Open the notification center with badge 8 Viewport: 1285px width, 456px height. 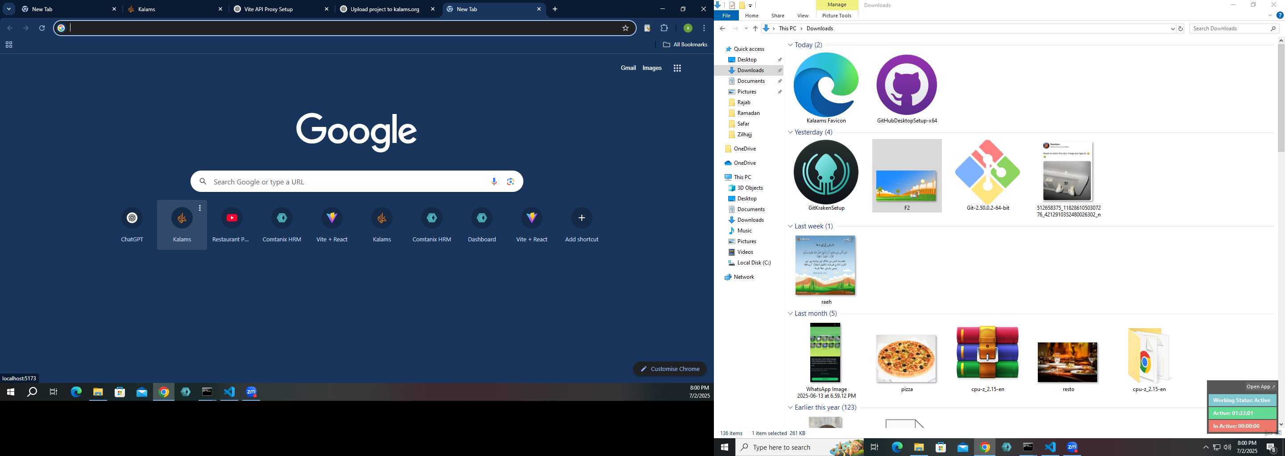[x=1271, y=447]
